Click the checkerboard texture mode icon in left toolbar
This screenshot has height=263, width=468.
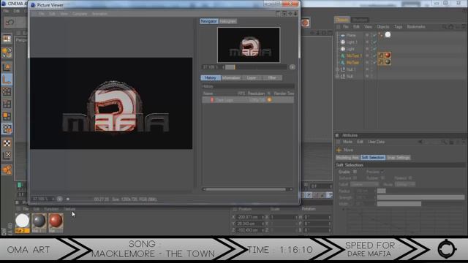point(7,143)
